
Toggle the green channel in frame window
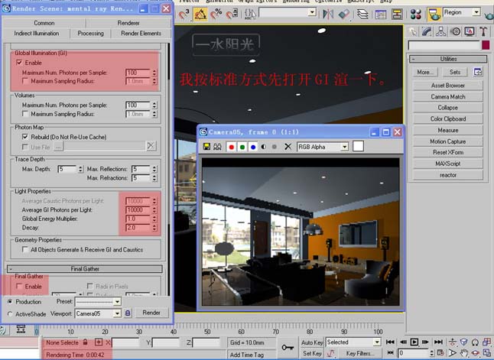pyautogui.click(x=242, y=147)
